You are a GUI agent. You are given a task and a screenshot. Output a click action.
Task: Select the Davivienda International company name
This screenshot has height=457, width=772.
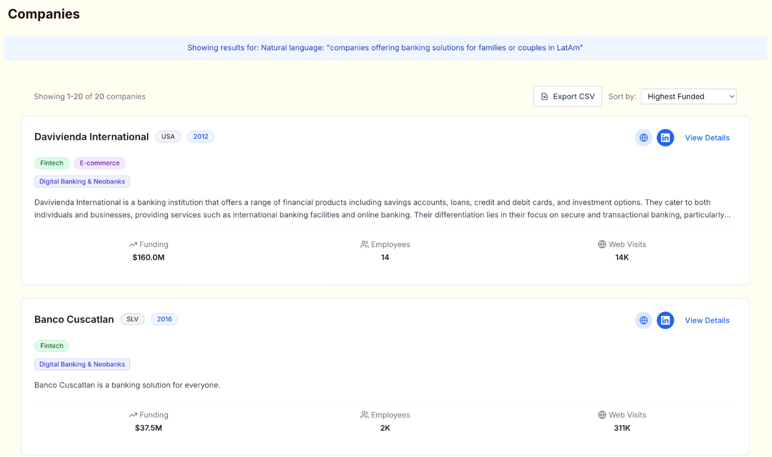pyautogui.click(x=91, y=137)
